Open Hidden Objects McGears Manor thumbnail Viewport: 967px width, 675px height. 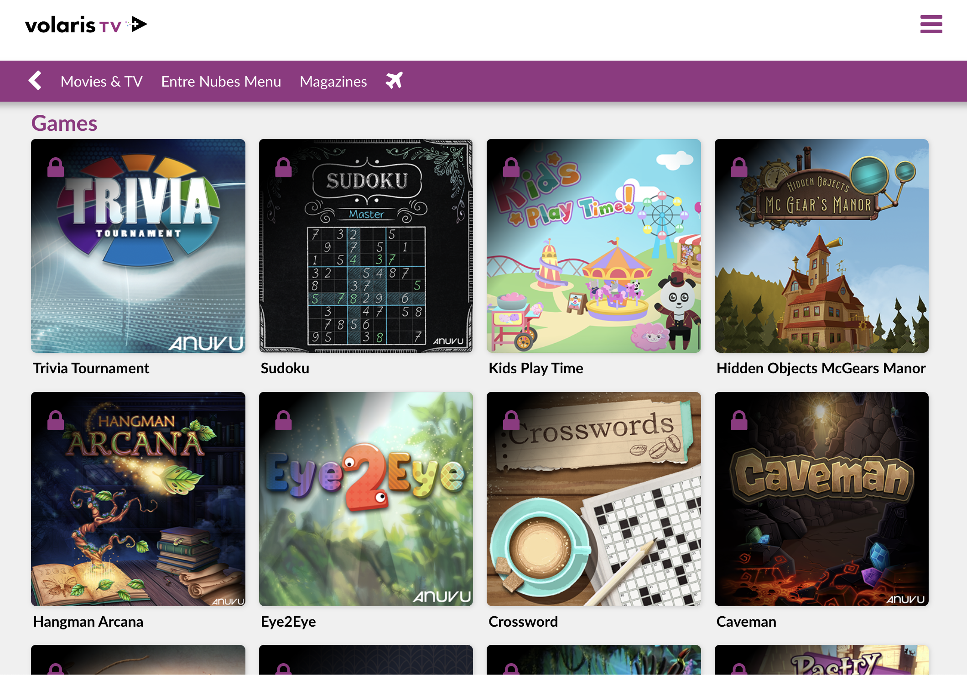(x=821, y=246)
